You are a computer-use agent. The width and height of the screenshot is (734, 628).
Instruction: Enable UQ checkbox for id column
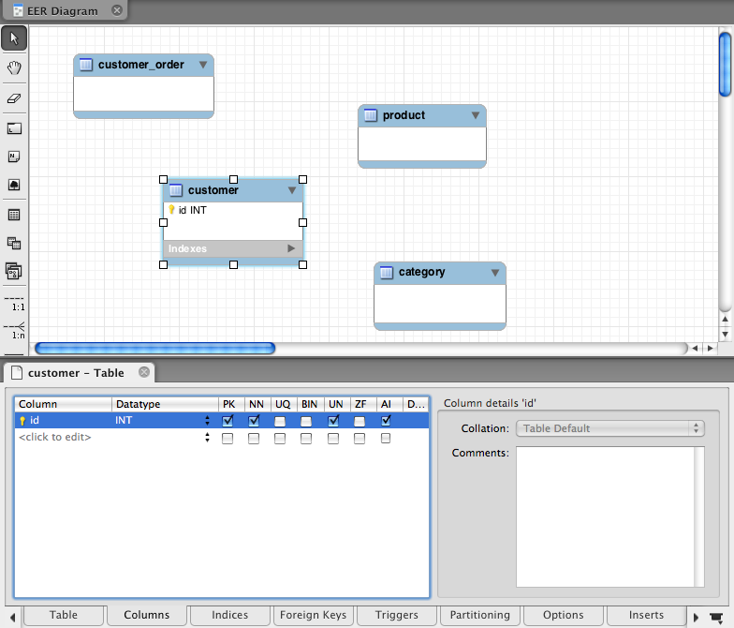pos(280,421)
